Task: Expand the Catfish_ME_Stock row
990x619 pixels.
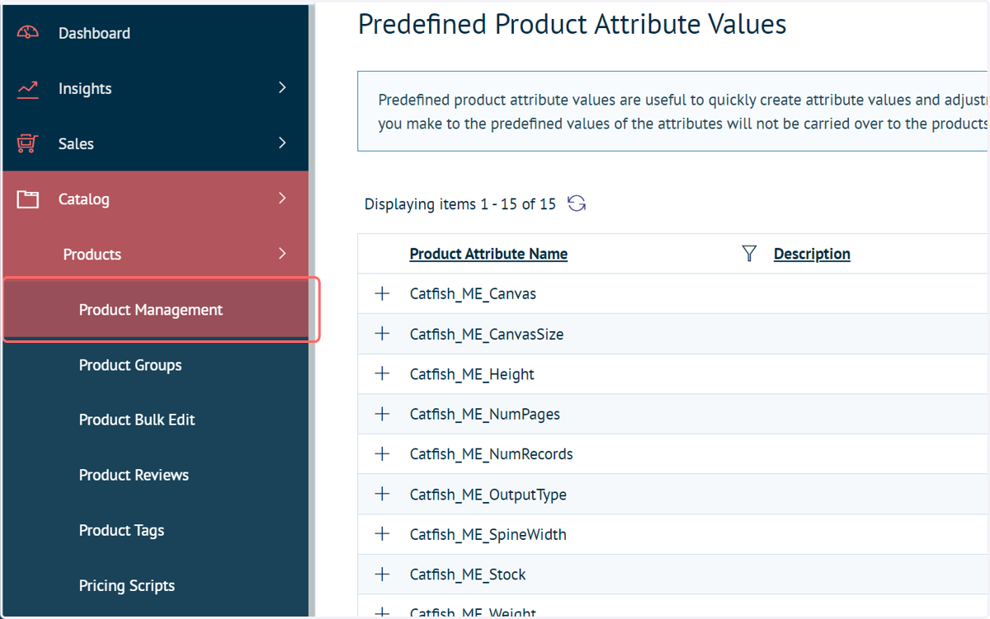Action: point(382,574)
